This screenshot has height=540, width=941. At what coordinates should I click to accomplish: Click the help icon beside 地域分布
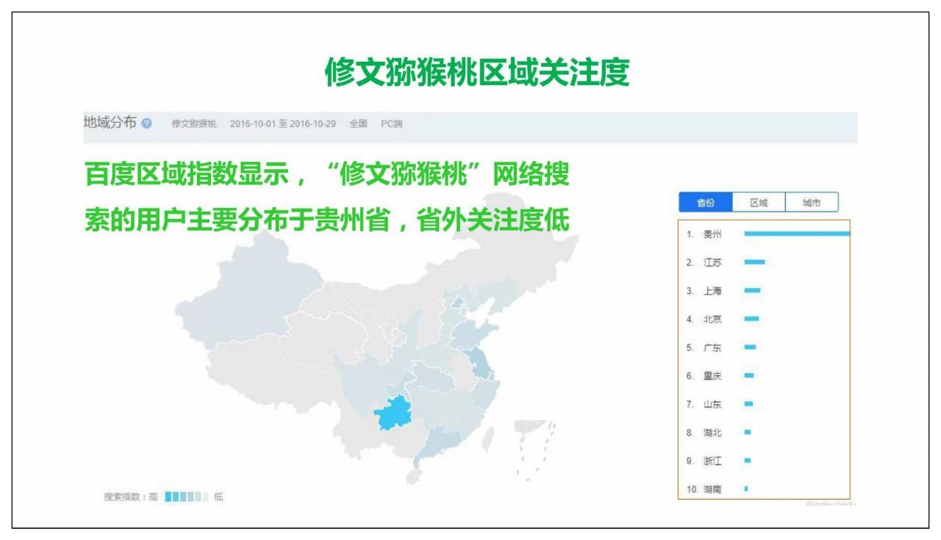(146, 123)
